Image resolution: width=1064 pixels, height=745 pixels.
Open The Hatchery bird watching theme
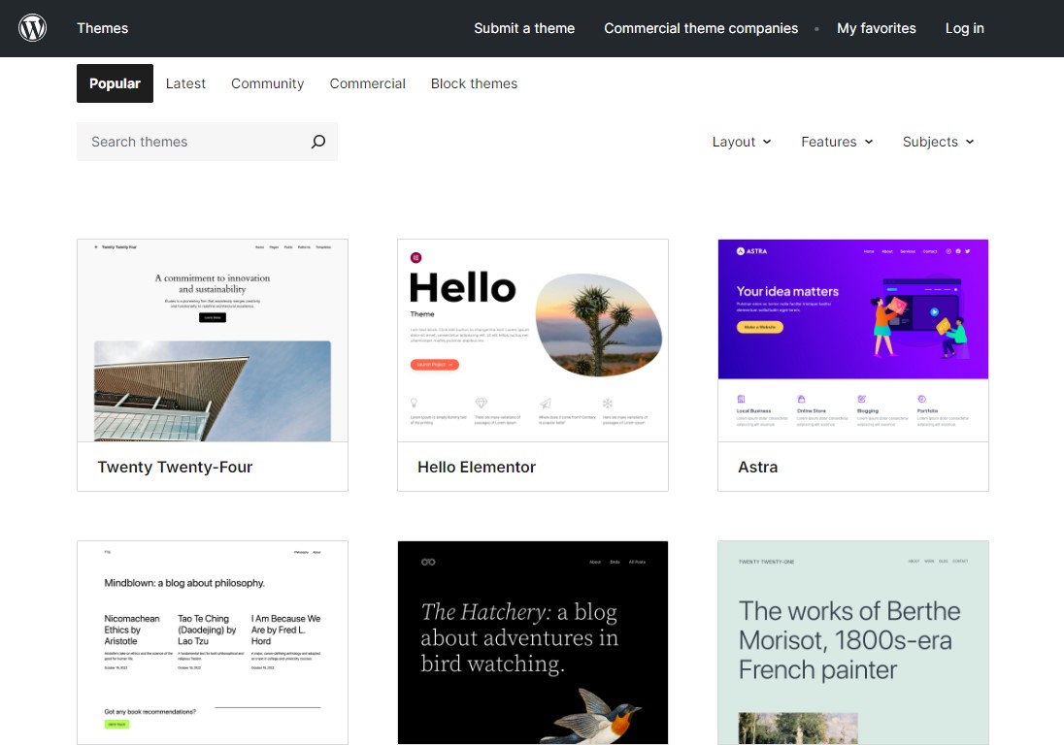pyautogui.click(x=533, y=642)
